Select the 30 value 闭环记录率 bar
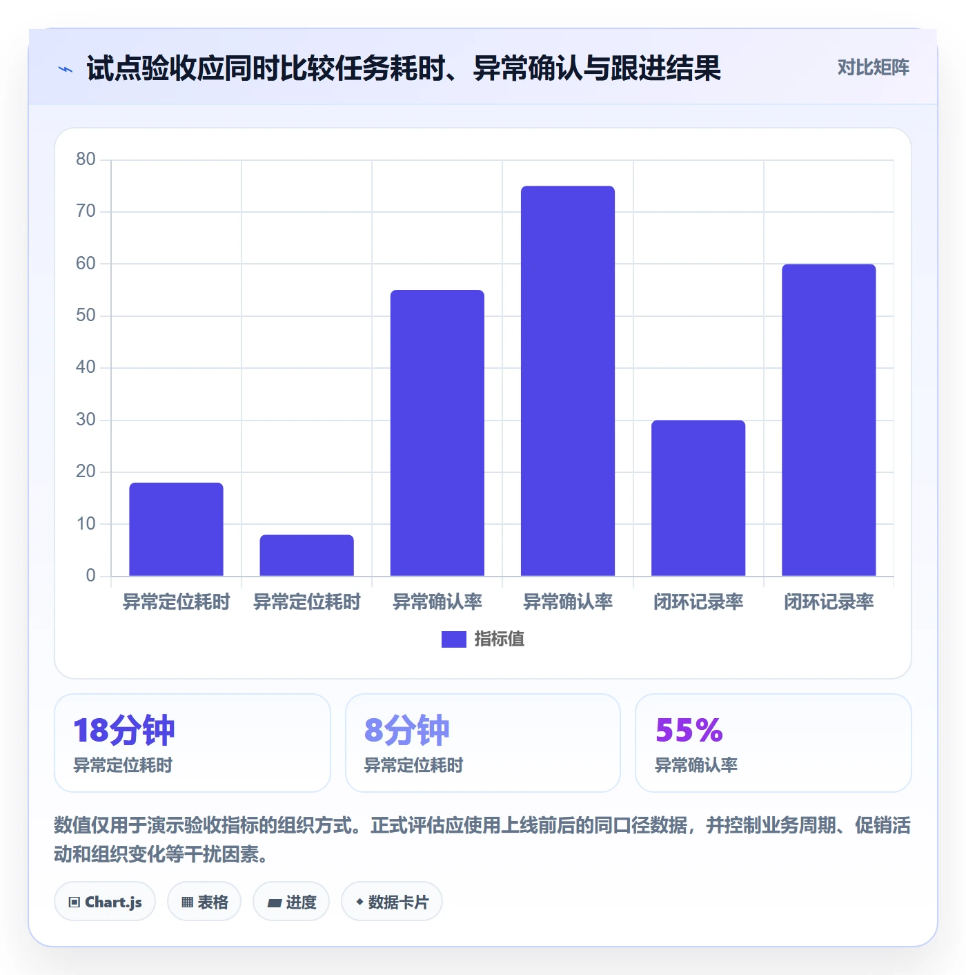 698,498
